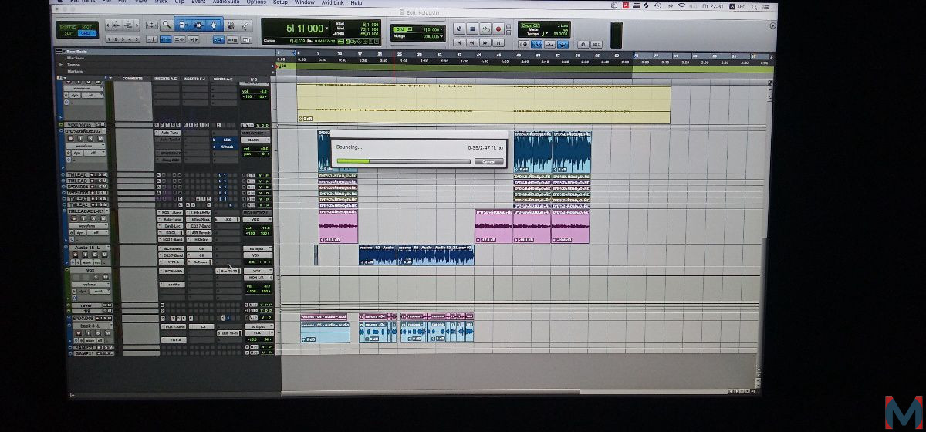Open the Auto-Tune insert on the lead vocal track

point(167,133)
